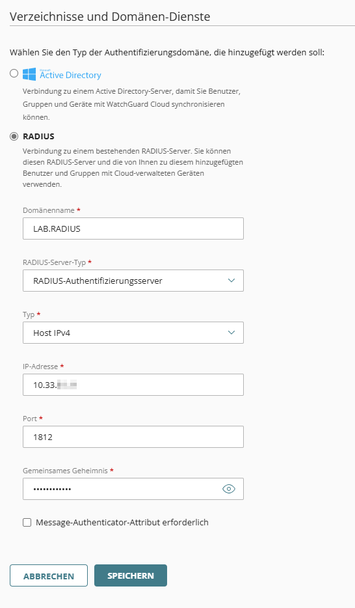Click the chevron arrow in Host IPv4 field
Image resolution: width=355 pixels, height=608 pixels.
[x=231, y=332]
